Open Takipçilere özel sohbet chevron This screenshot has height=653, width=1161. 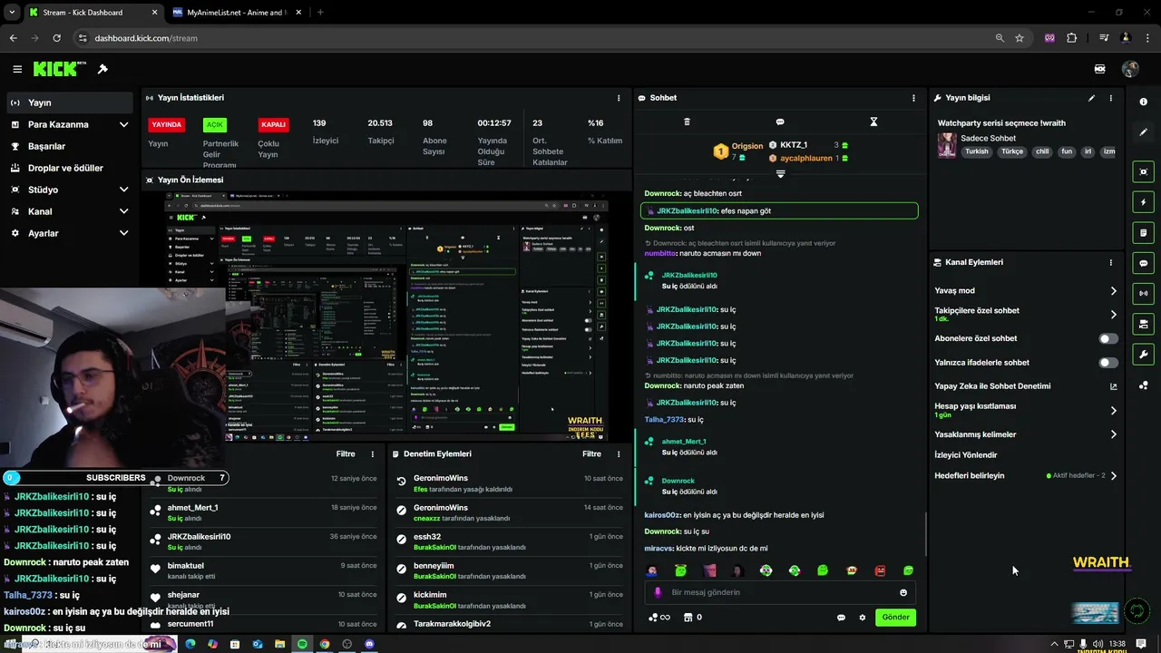tap(1114, 315)
